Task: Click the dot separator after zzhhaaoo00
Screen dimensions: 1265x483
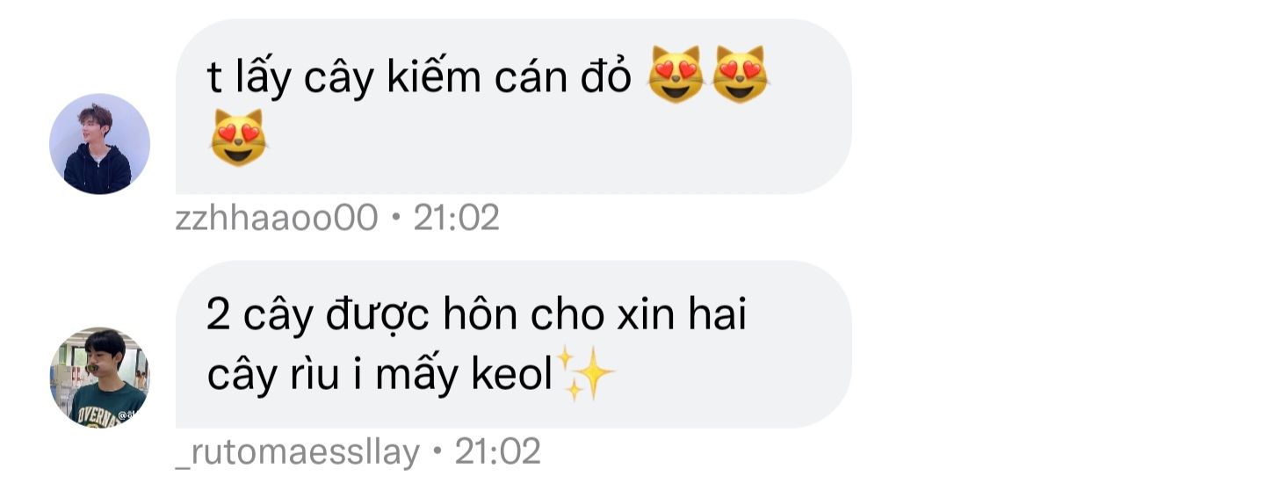Action: pos(395,219)
